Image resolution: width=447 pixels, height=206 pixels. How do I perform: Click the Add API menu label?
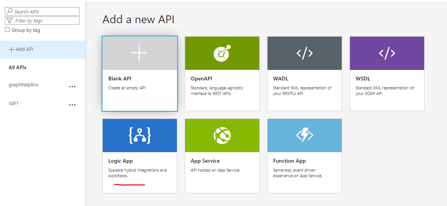(25, 49)
